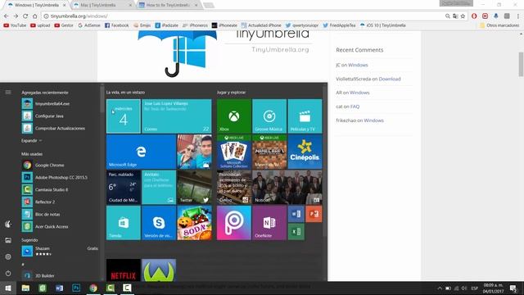Open suggested Shazam app
524x295 pixels.
pyautogui.click(x=60, y=251)
